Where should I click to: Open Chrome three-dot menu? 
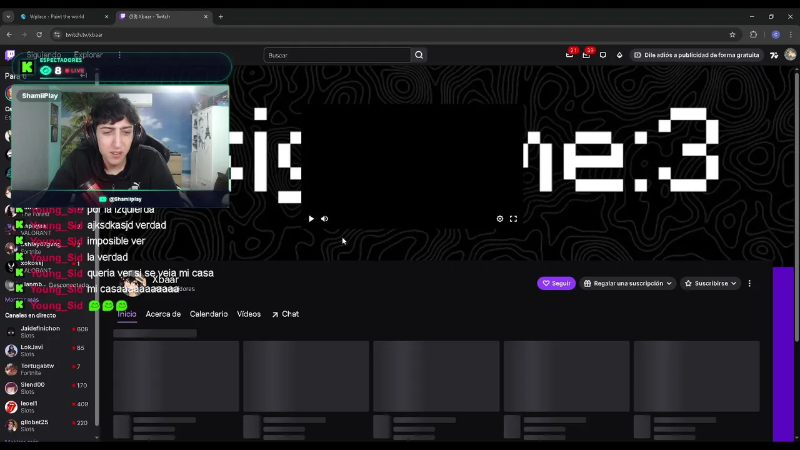(x=791, y=34)
